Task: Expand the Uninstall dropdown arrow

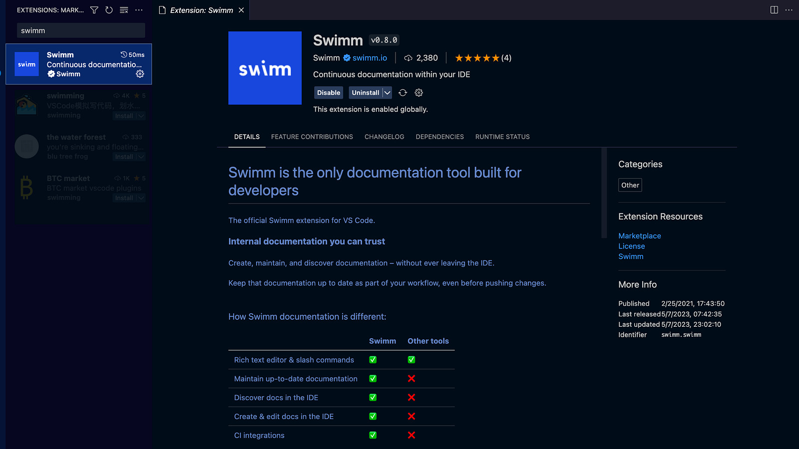Action: tap(387, 93)
